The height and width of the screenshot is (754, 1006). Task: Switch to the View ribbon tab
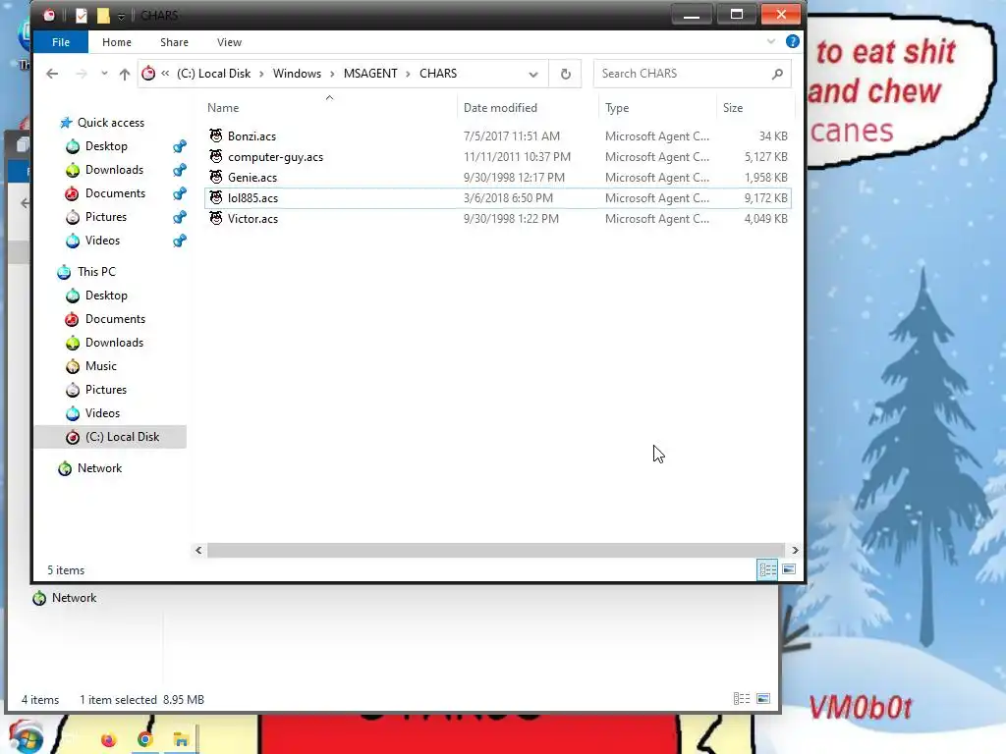coord(229,42)
